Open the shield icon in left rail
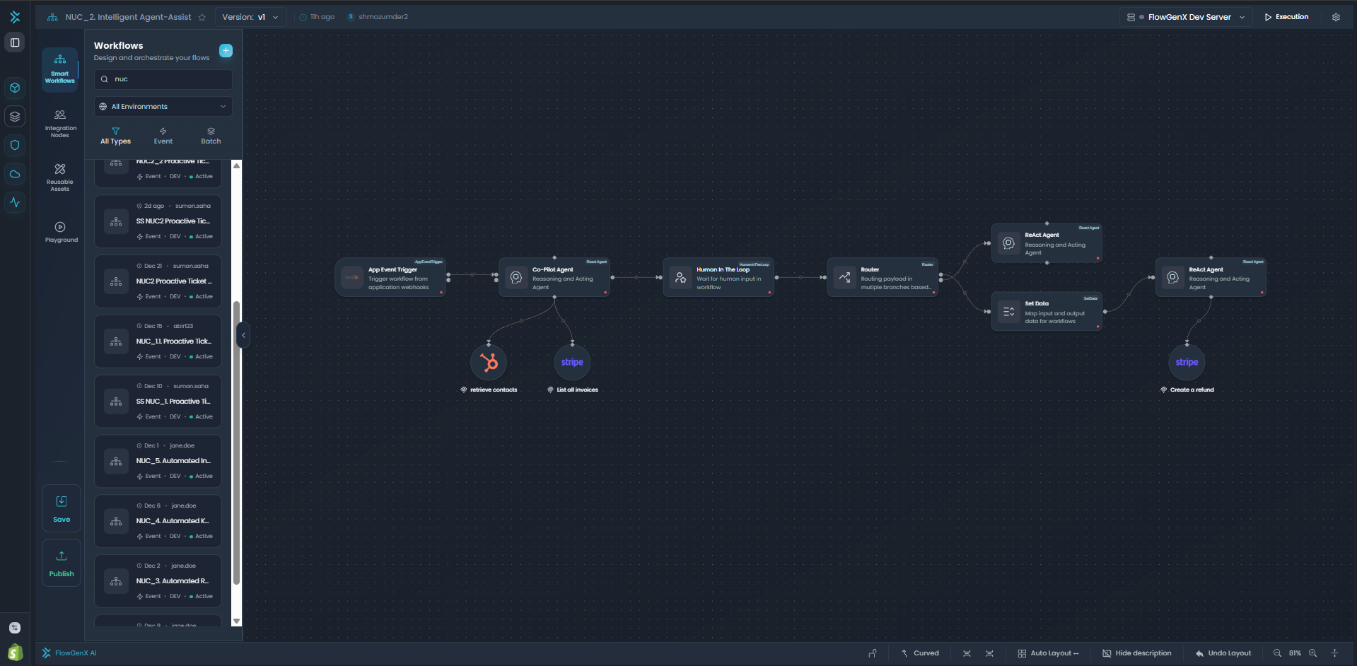This screenshot has width=1357, height=666. click(x=15, y=145)
